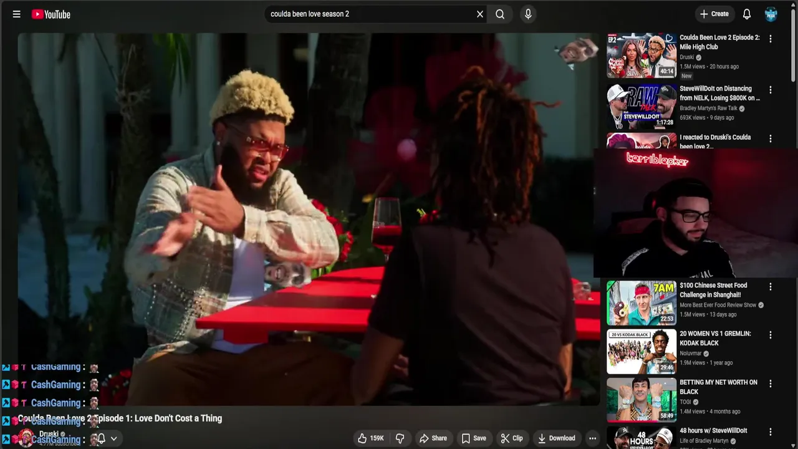This screenshot has height=449, width=798.
Task: Open the YouTube hamburger guide menu
Action: 17,14
